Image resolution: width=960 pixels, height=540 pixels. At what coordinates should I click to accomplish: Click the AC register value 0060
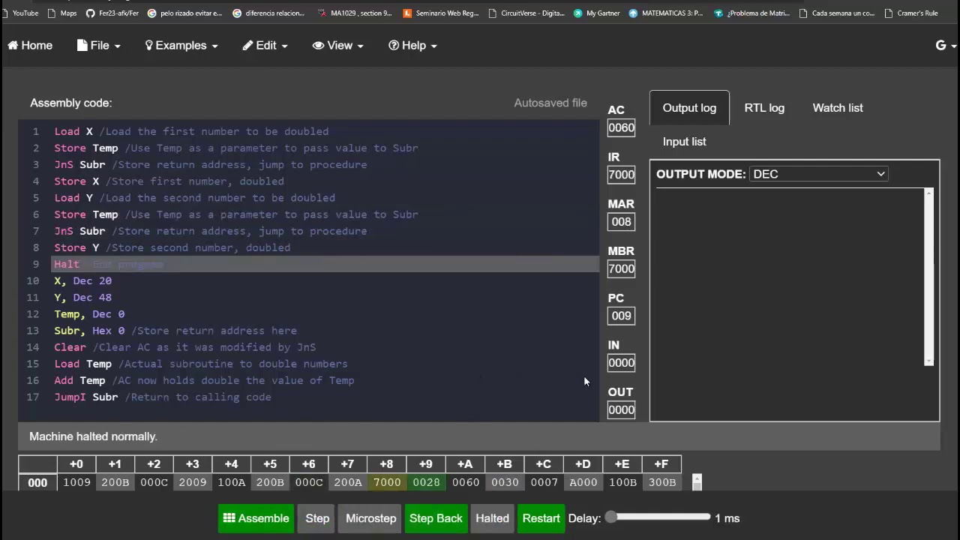pos(621,127)
